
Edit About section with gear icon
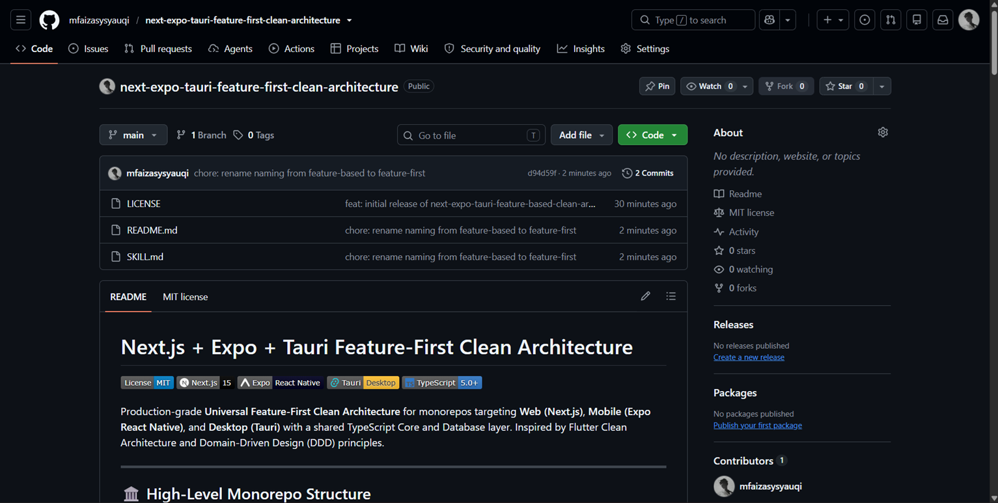pos(883,132)
